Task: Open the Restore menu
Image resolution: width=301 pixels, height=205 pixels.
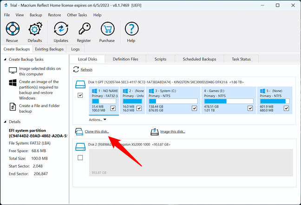Action: (x=54, y=15)
